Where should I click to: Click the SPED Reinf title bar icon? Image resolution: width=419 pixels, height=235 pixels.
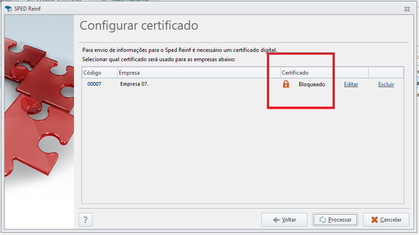click(8, 9)
